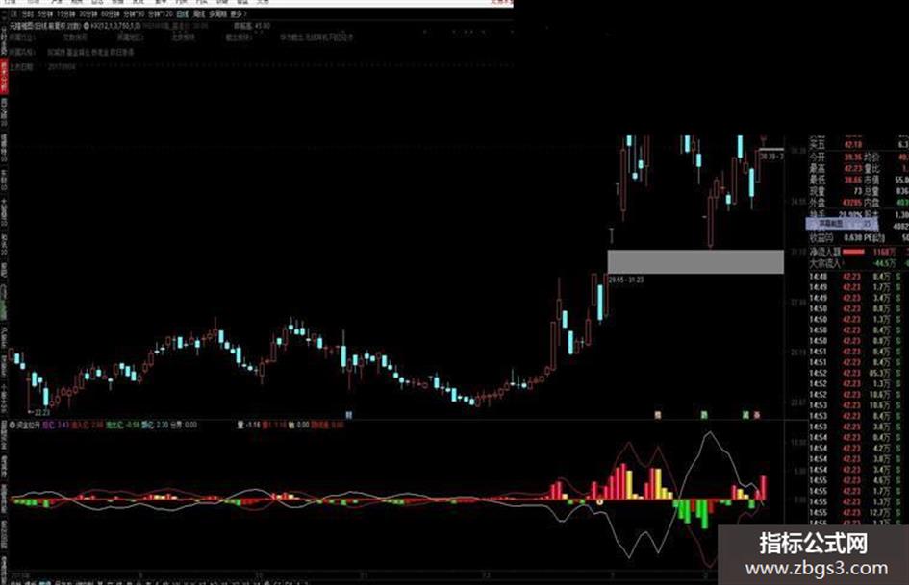Click the 净流入额 red flow bar
Viewport: 909px width, 585px height.
tap(853, 252)
